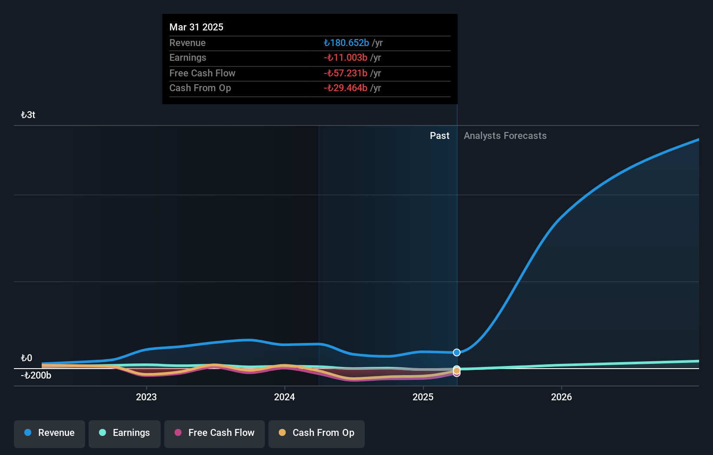Click the -₺29.464b cash from op value
This screenshot has height=455, width=713.
[x=346, y=88]
